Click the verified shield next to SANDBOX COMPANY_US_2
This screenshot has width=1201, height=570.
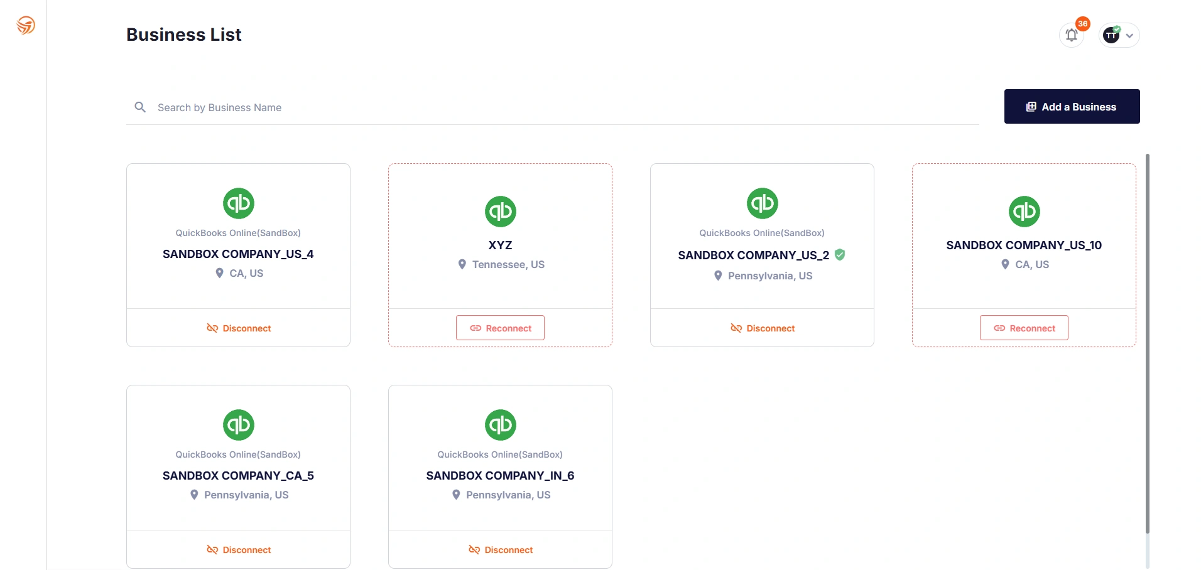pos(840,255)
